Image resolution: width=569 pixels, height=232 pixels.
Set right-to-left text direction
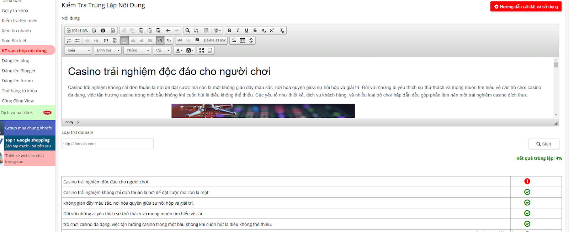[x=169, y=40]
